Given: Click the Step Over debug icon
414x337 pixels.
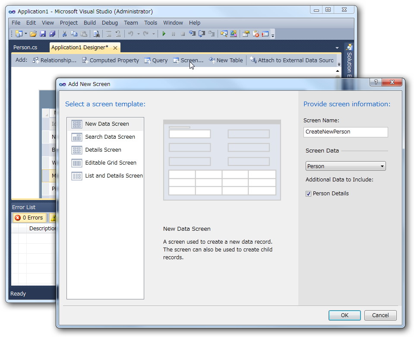Looking at the screenshot, I should coord(202,34).
